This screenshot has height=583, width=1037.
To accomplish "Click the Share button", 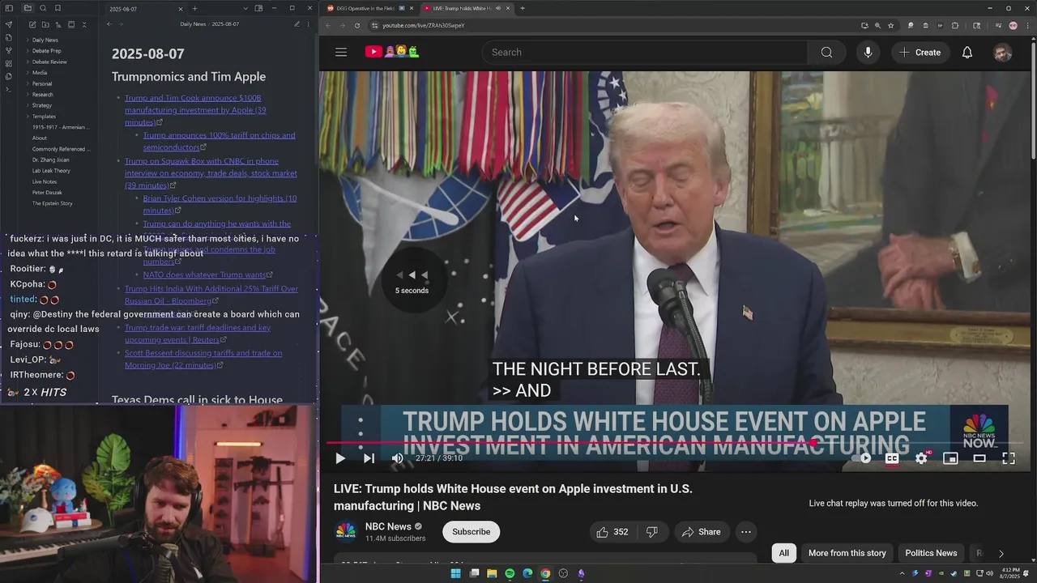I will [x=702, y=532].
